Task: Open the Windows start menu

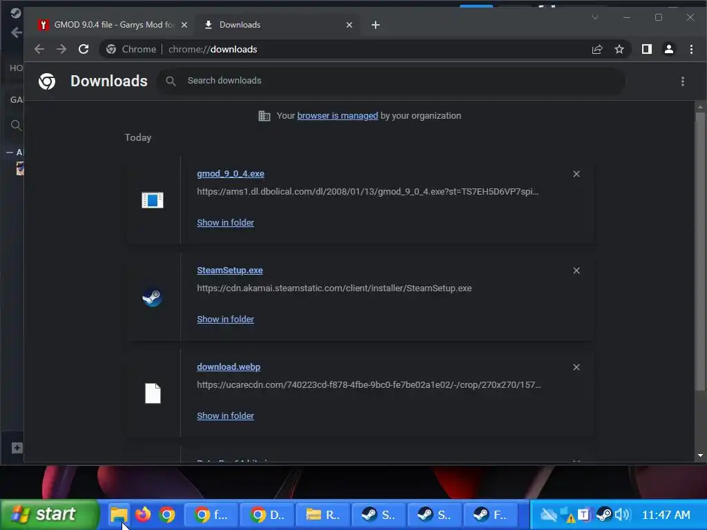Action: 49,514
